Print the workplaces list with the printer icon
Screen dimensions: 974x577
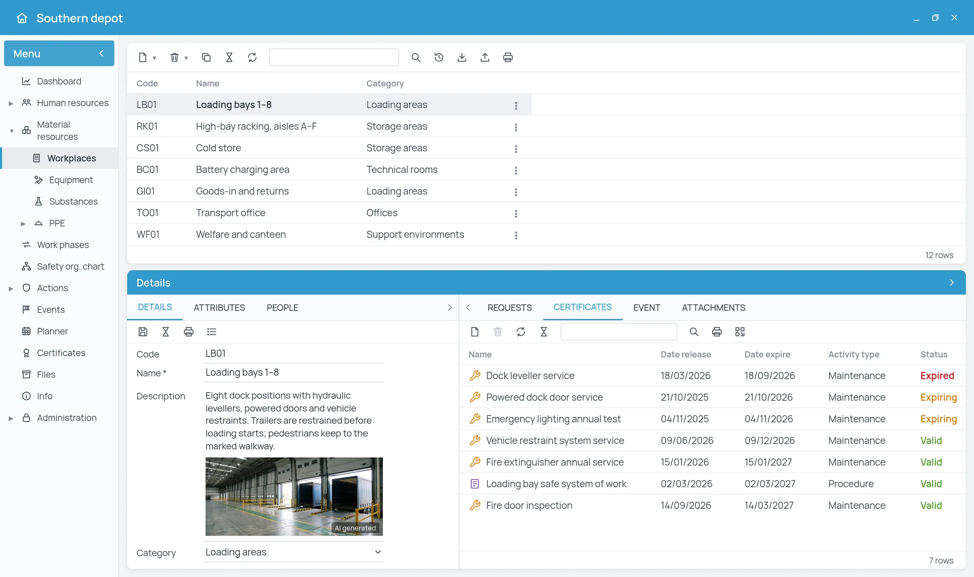[x=508, y=57]
